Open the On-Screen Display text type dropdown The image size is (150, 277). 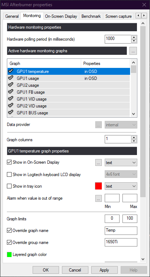[121, 163]
